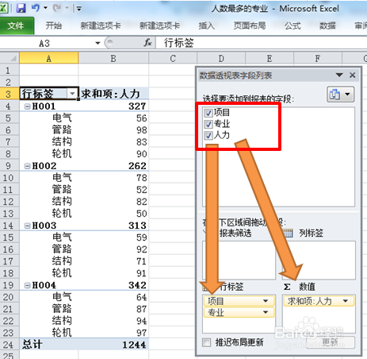Switch to the 公式 ribbon tab
367x359 pixels.
click(x=292, y=25)
